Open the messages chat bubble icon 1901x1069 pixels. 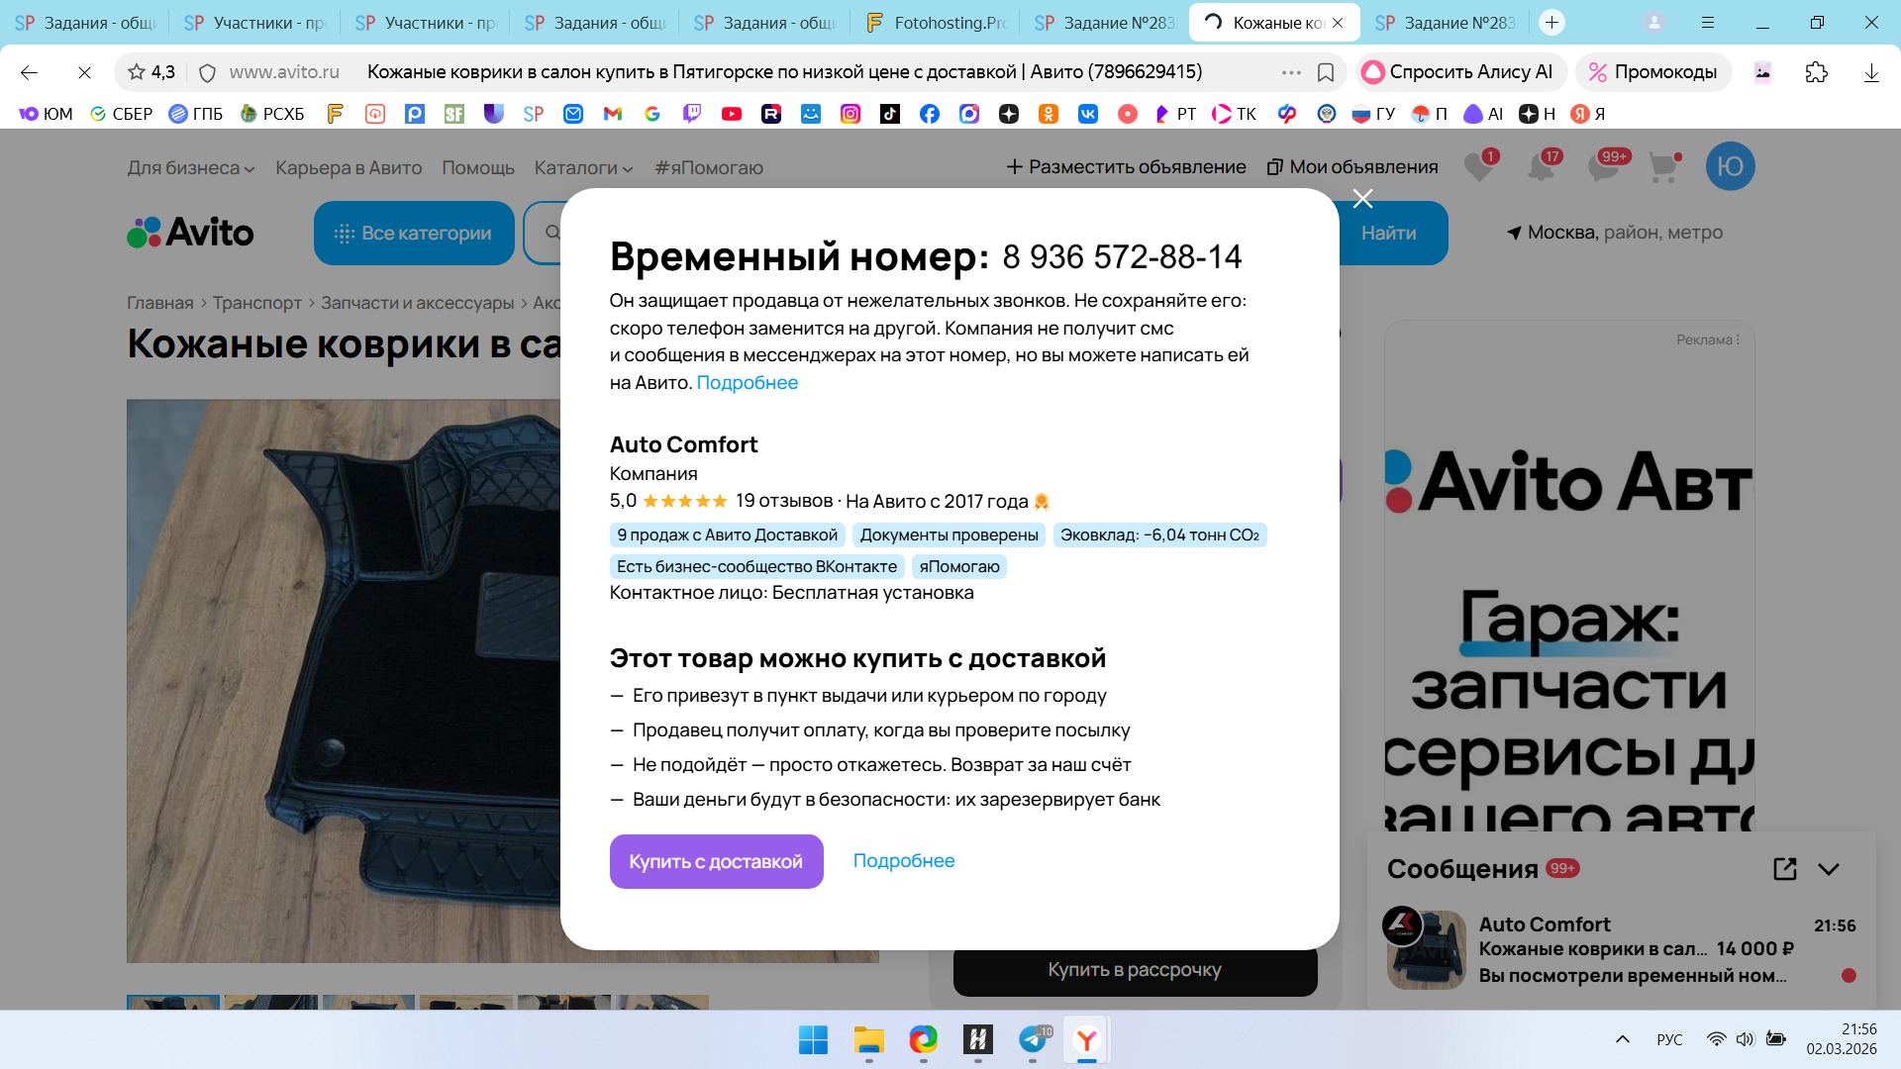pos(1604,166)
